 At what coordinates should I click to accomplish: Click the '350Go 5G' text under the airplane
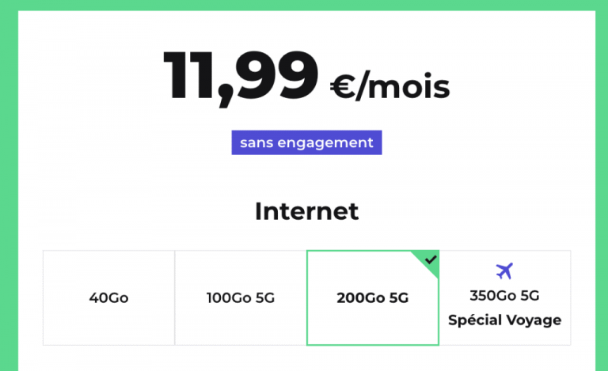pyautogui.click(x=504, y=296)
